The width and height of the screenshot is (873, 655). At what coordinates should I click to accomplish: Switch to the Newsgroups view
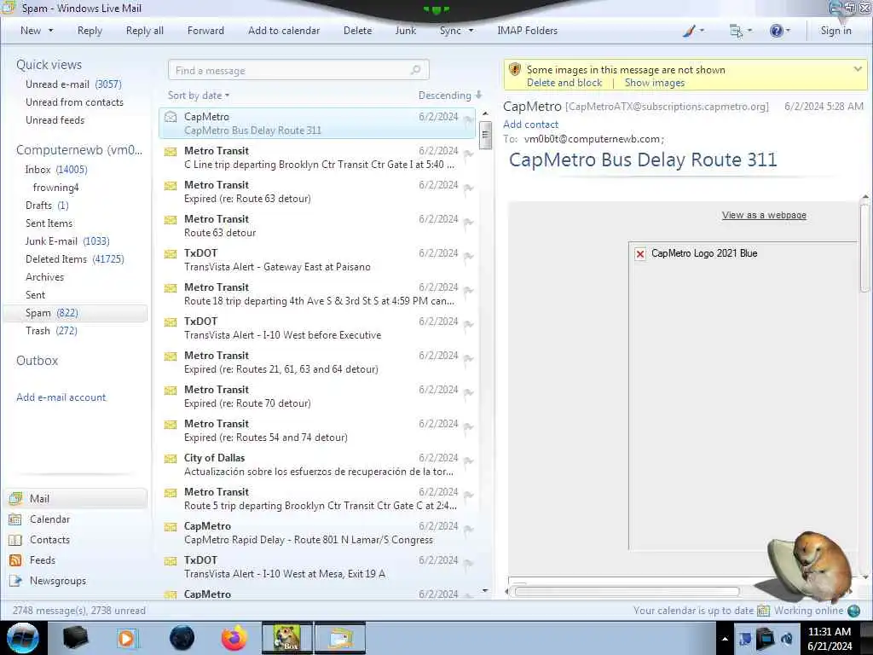pos(58,580)
